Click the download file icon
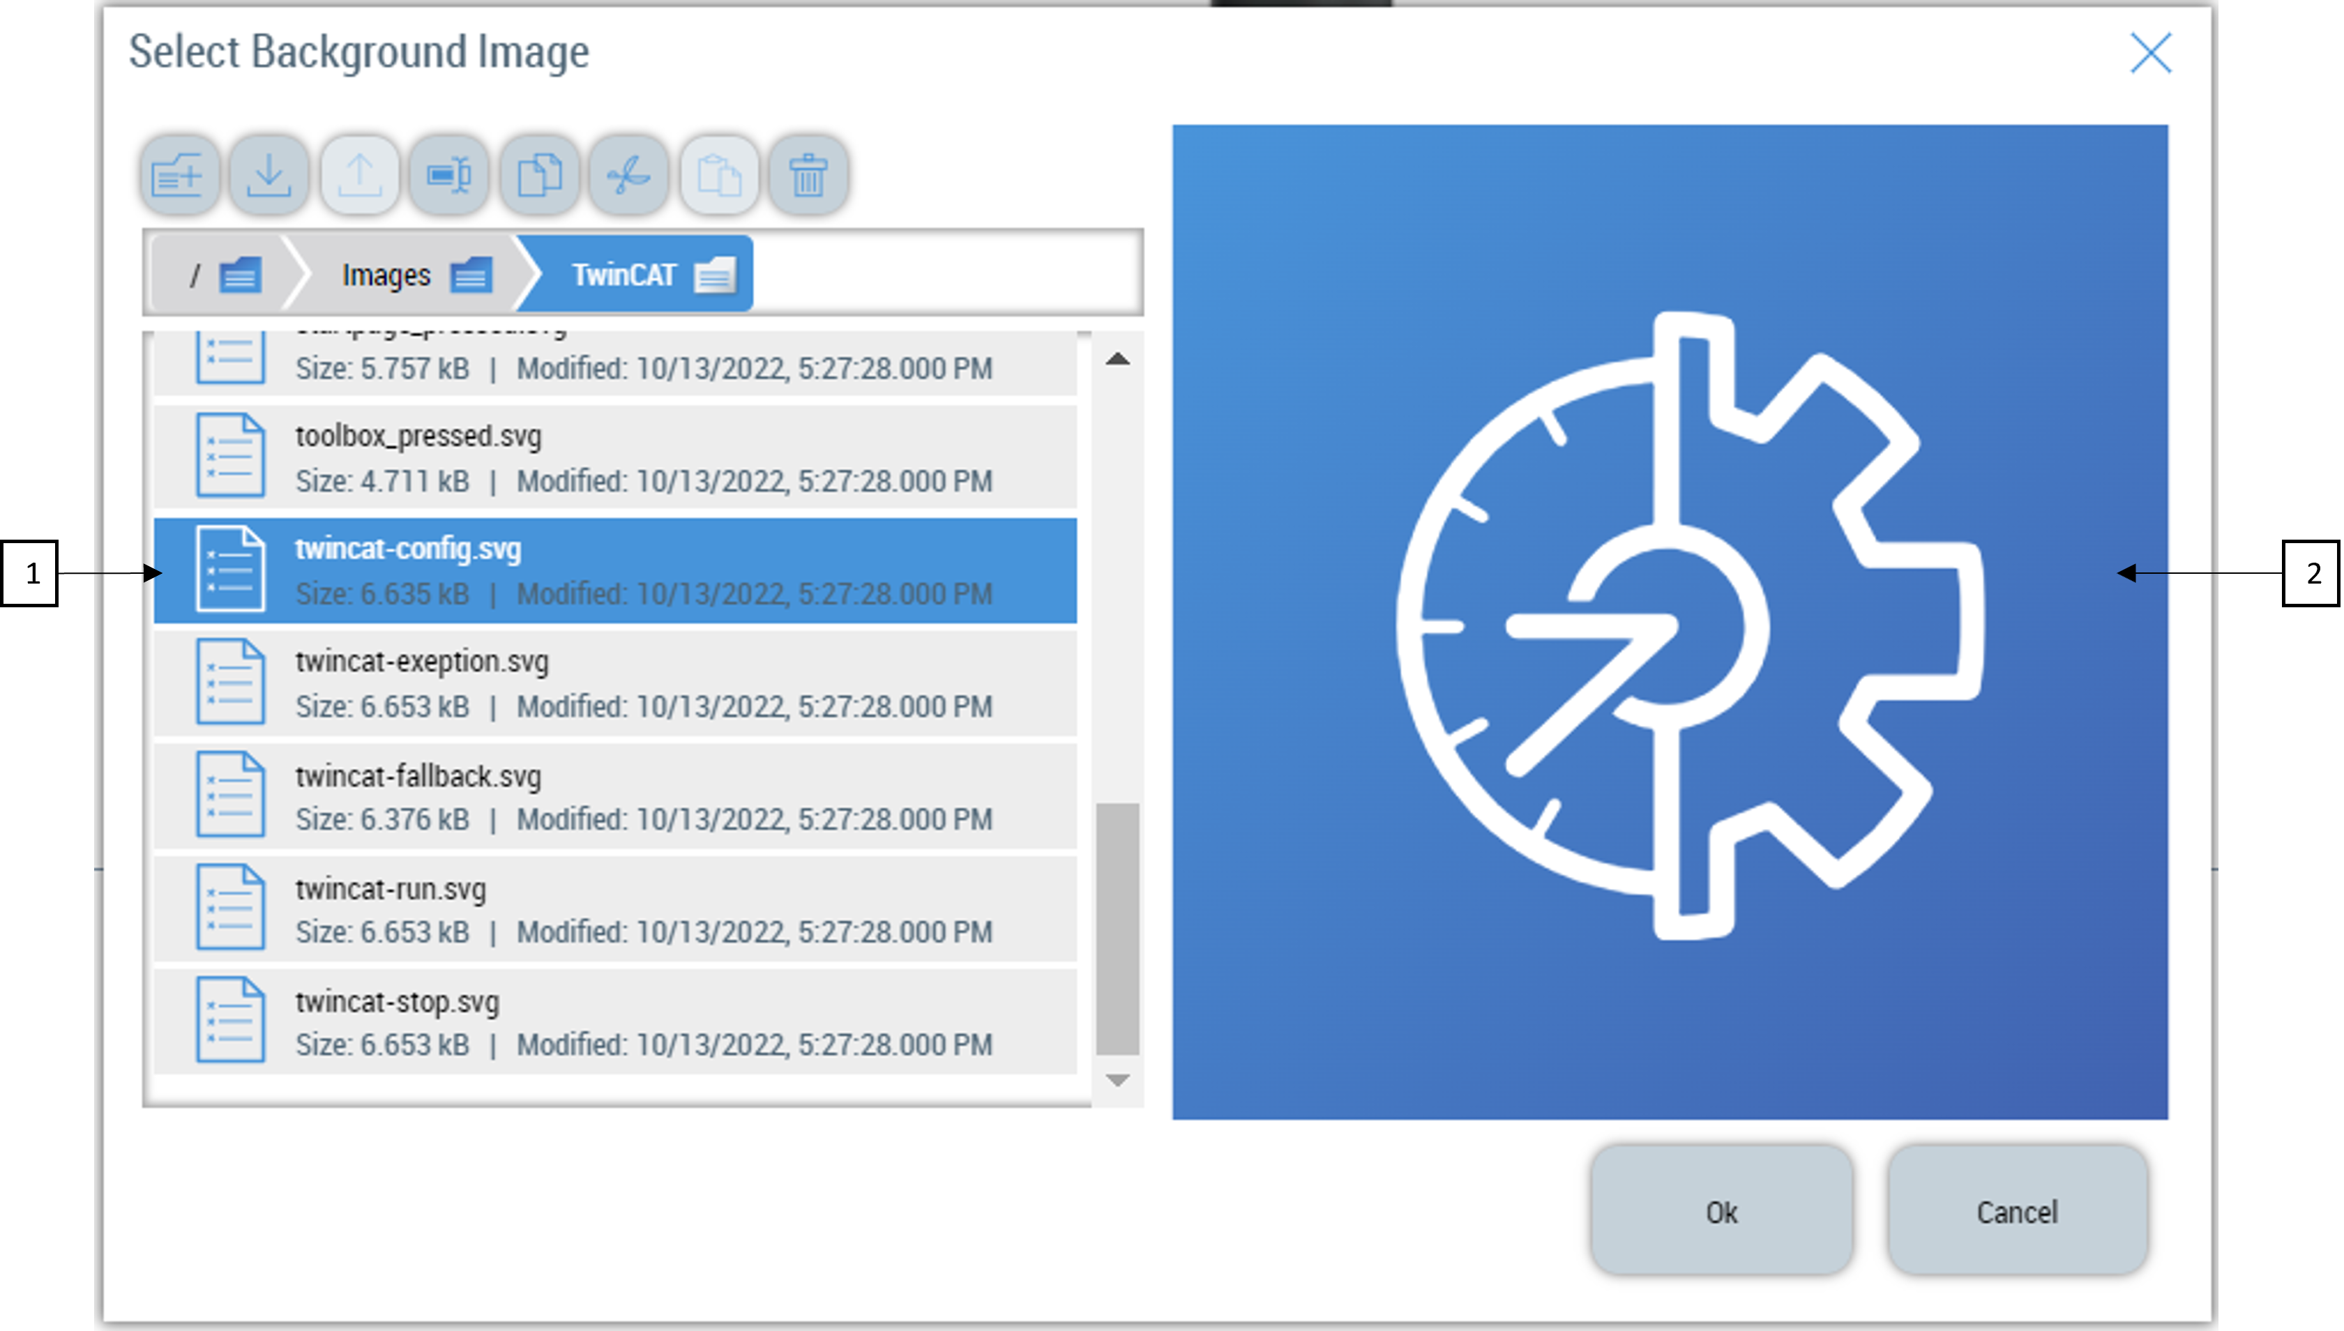 pyautogui.click(x=269, y=174)
